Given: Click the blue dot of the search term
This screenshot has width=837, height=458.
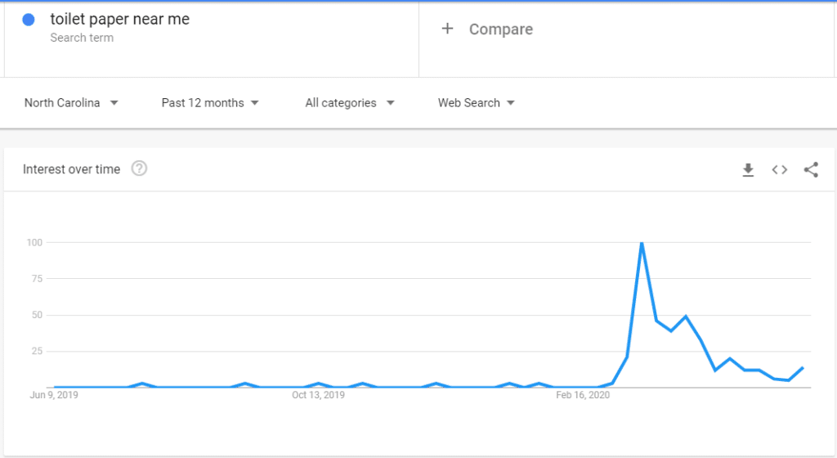Looking at the screenshot, I should click(29, 20).
